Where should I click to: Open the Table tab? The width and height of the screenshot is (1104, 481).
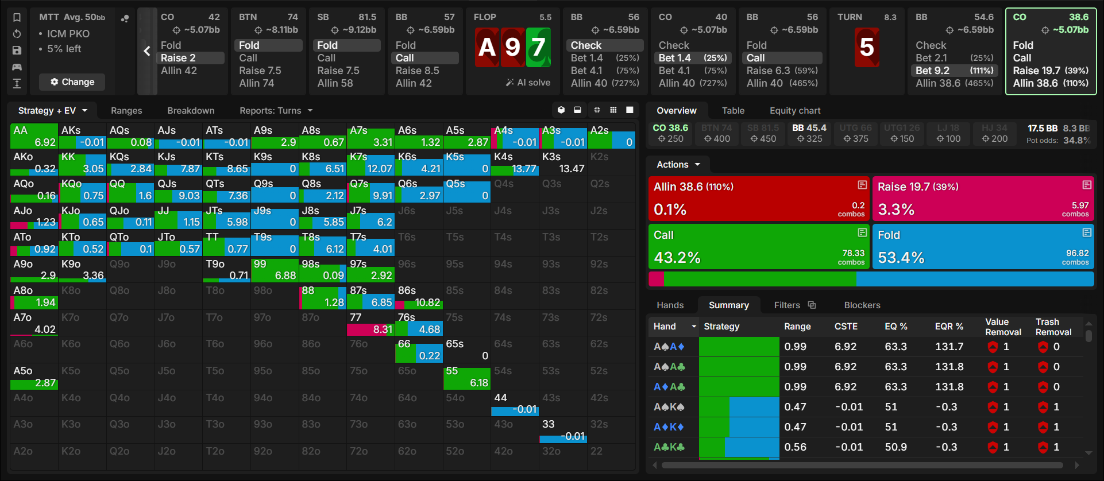coord(733,111)
